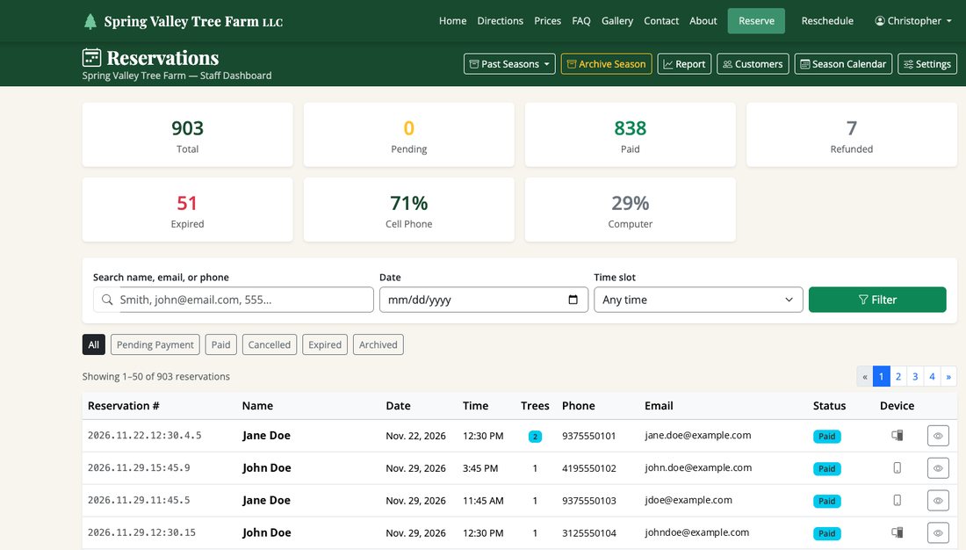Click the calendar picker icon in Date field
Viewport: 966px width, 550px height.
coord(573,300)
